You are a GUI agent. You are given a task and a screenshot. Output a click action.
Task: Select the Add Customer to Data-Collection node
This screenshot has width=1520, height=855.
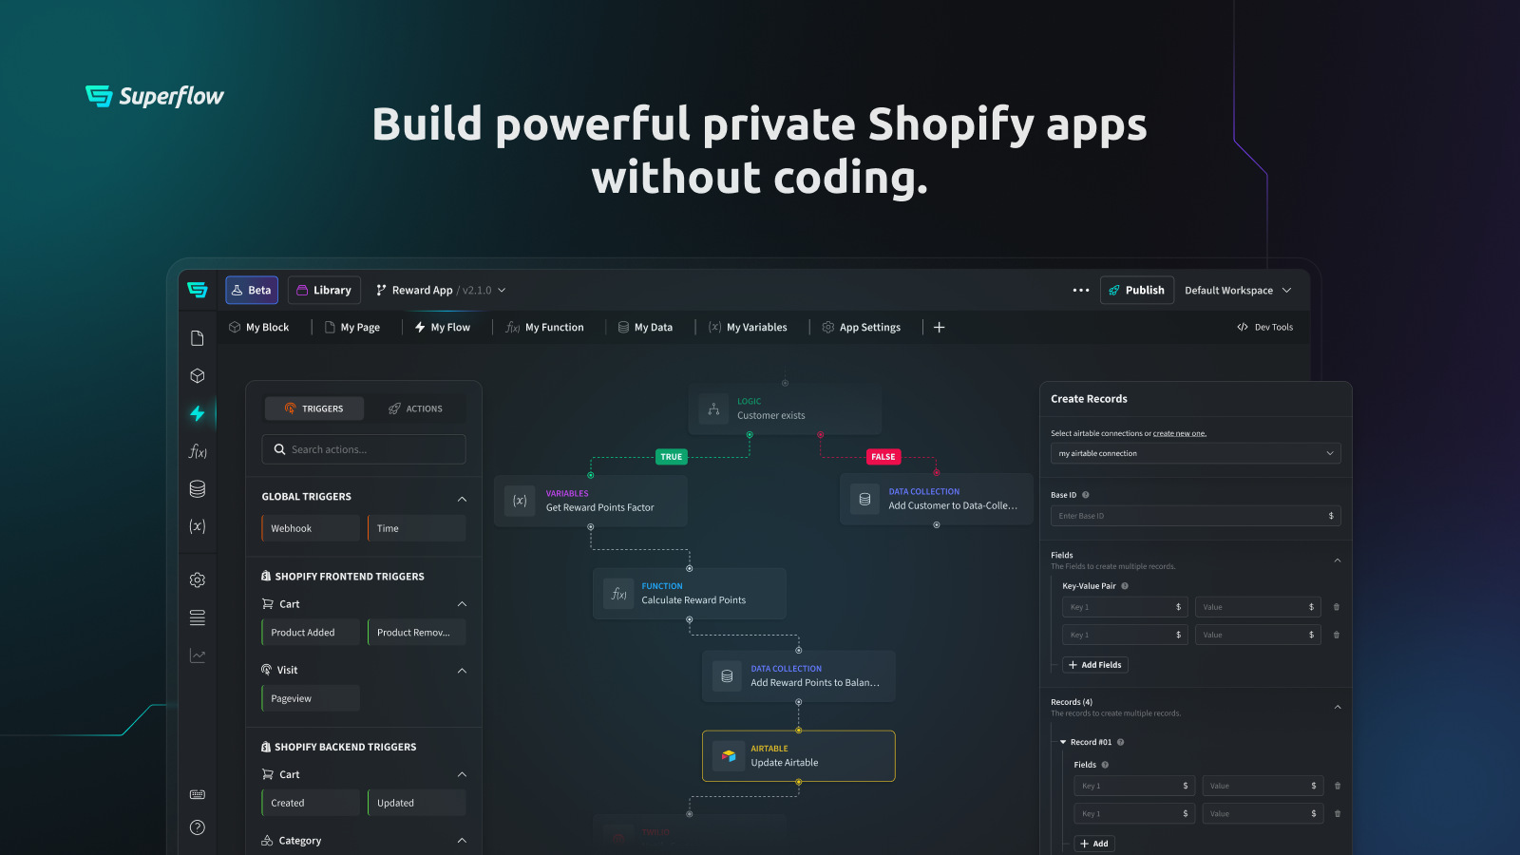tap(937, 499)
